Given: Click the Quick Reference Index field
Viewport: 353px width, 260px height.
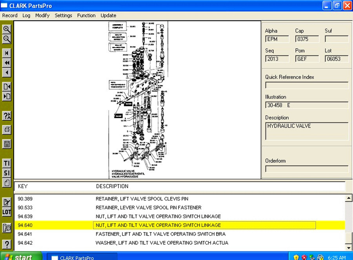Looking at the screenshot, I should pyautogui.click(x=307, y=85).
